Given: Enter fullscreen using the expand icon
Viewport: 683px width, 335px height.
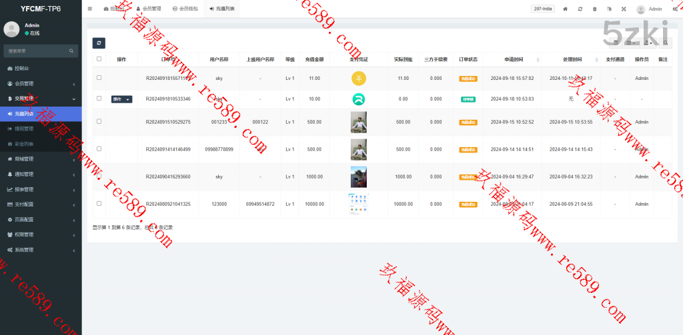Looking at the screenshot, I should click(624, 9).
